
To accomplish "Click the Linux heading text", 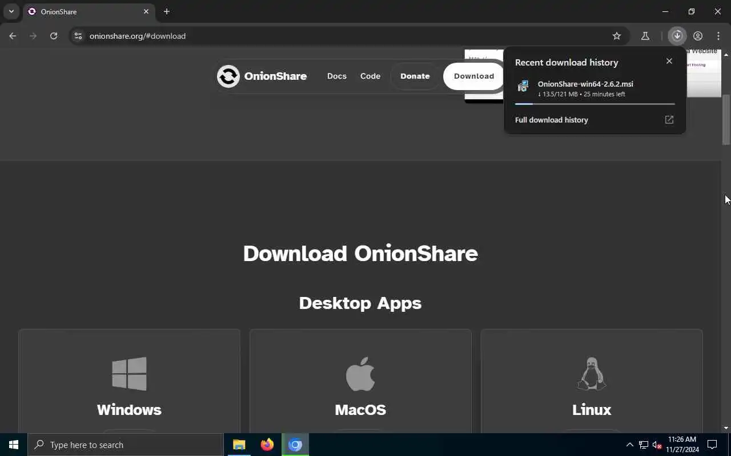I will pyautogui.click(x=592, y=410).
